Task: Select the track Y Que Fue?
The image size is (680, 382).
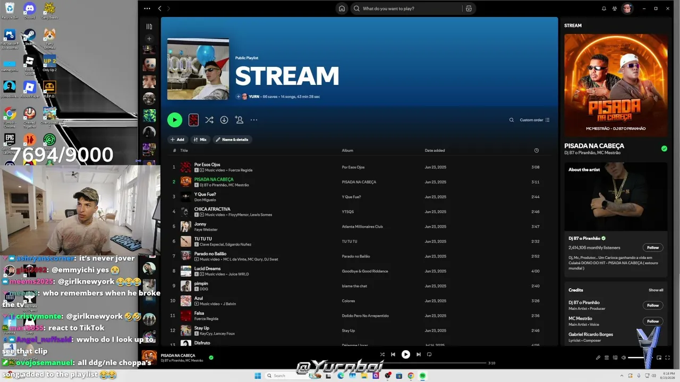Action: click(205, 194)
